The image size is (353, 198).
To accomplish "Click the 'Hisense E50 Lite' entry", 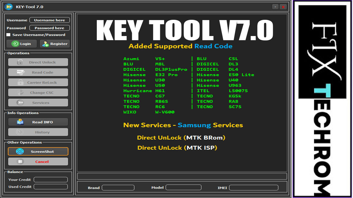I will (225, 75).
